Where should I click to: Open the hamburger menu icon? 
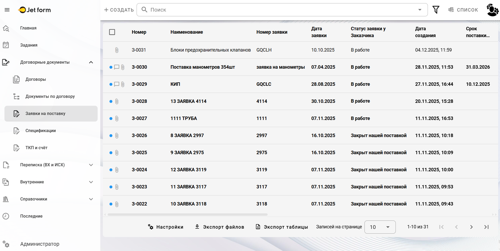pos(7,10)
